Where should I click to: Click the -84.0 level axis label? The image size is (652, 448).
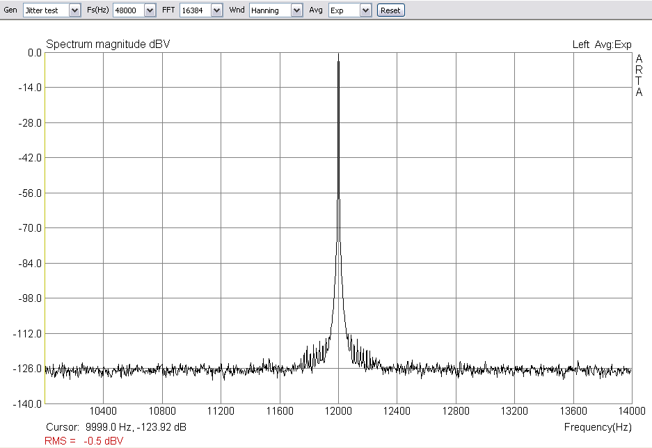click(x=29, y=264)
